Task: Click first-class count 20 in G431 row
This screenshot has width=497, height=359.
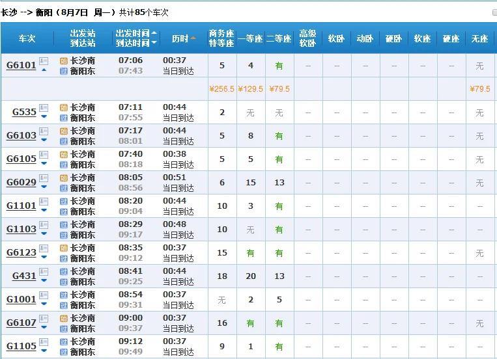Action: (251, 276)
